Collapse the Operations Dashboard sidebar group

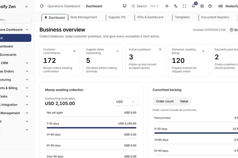tap(27, 30)
